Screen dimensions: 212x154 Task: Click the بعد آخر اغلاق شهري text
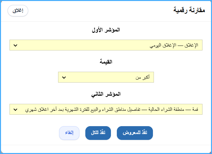click(x=41, y=109)
